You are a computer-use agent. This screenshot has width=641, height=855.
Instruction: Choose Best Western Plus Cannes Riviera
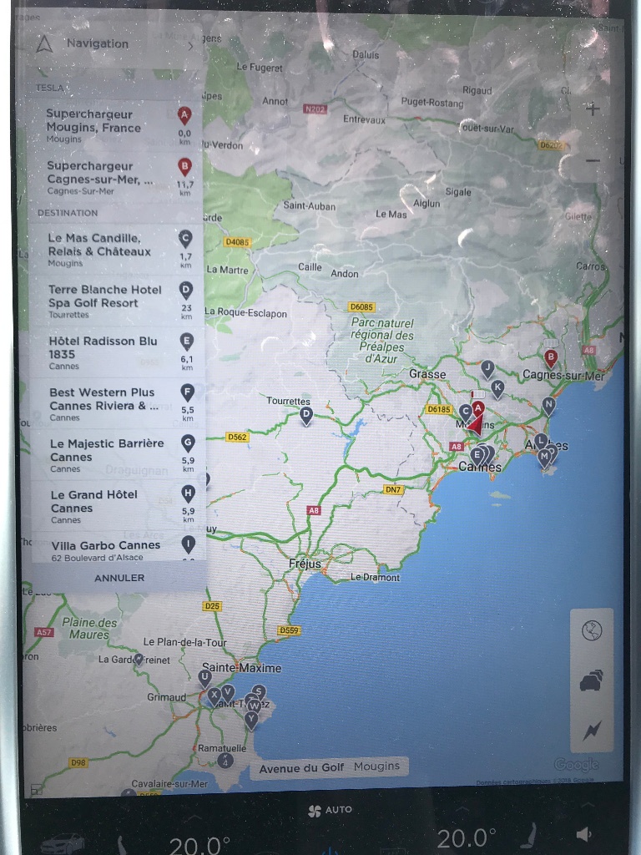coord(117,403)
